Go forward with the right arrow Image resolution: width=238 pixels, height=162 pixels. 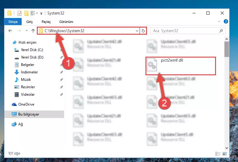19,31
